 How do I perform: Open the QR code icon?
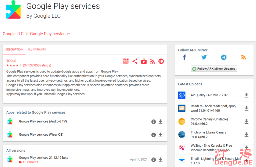[126, 61]
